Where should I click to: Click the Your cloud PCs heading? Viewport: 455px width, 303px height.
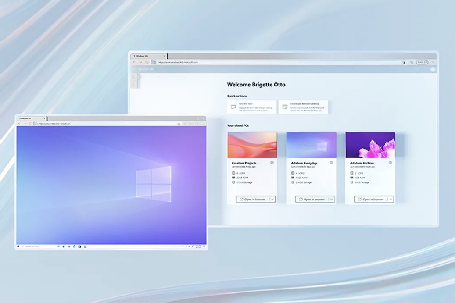point(238,125)
